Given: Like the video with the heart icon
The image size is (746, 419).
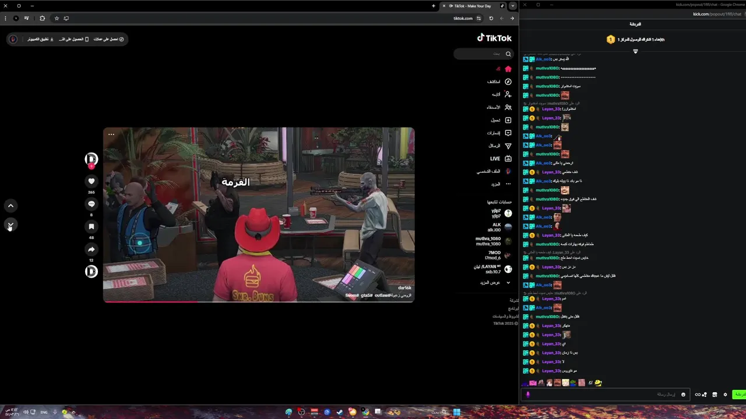Looking at the screenshot, I should tap(92, 181).
